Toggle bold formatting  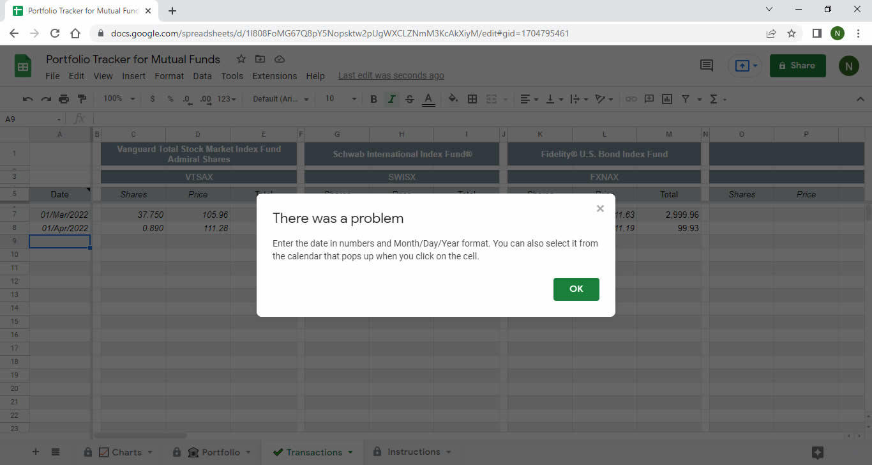click(373, 99)
